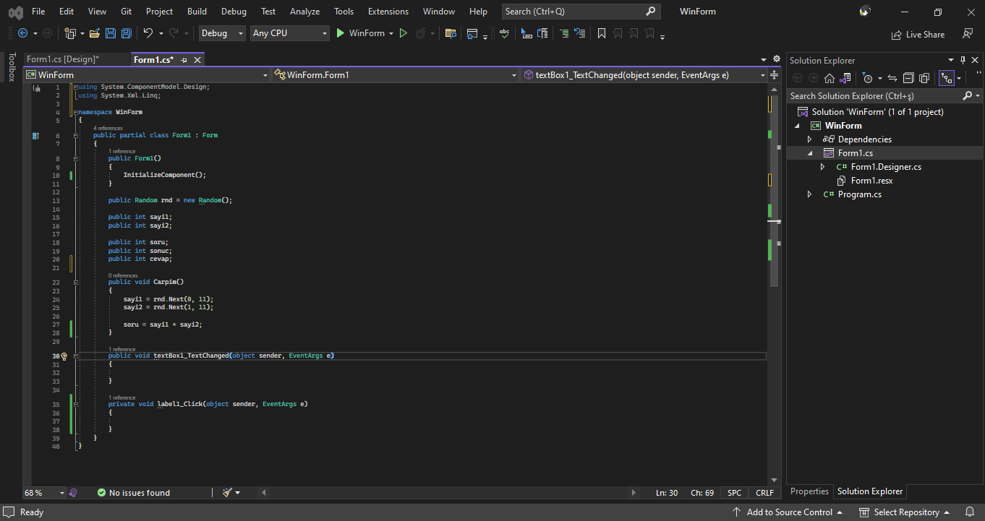985x521 pixels.
Task: Open the Any CPU platform dropdown
Action: tap(289, 33)
